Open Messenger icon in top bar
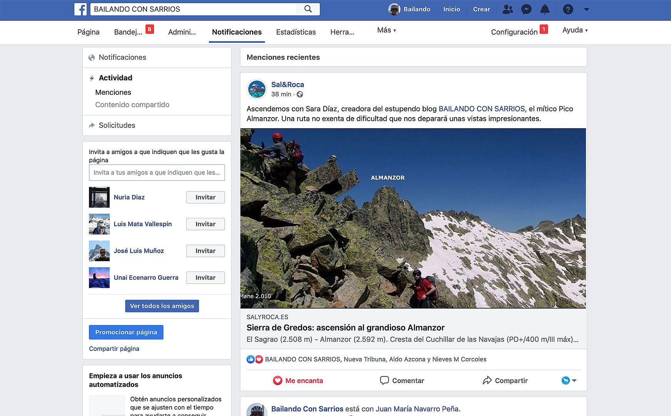671x416 pixels. point(526,9)
